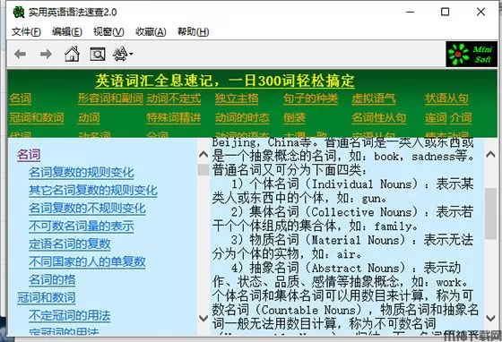The height and width of the screenshot is (342, 502).
Task: Open the 名词性从句 header link
Action: [x=378, y=117]
